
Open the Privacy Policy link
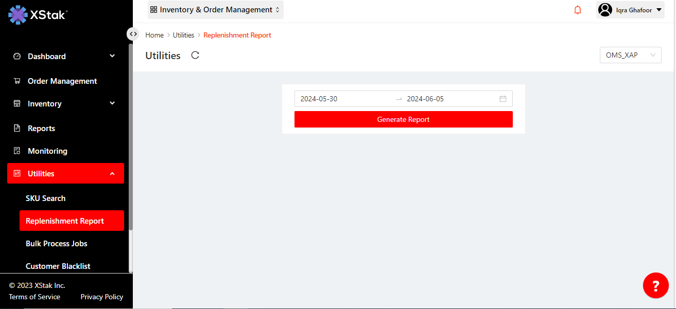click(102, 297)
